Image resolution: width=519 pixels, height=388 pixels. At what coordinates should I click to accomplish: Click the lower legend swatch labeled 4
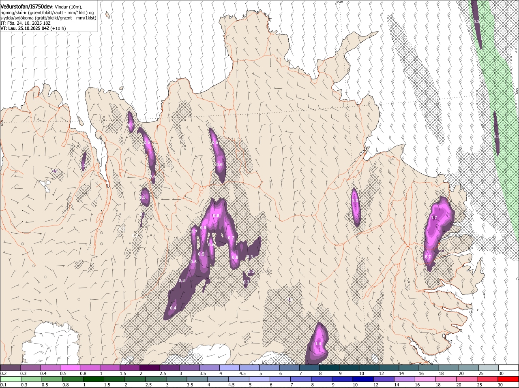[218, 379]
